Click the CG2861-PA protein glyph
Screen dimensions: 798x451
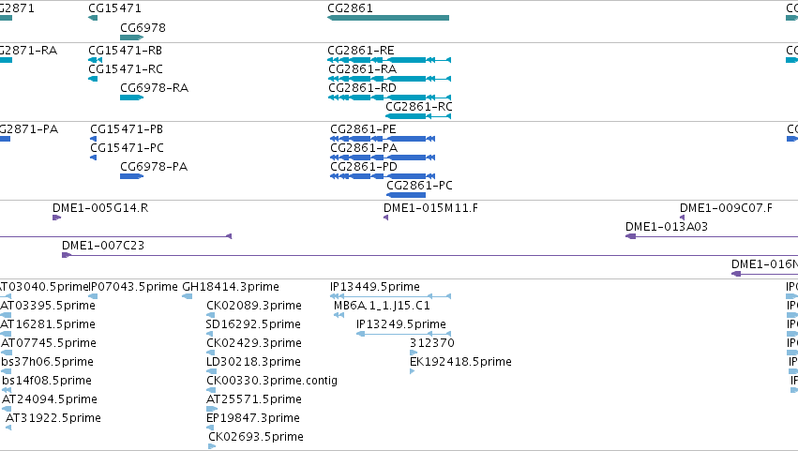pos(383,158)
